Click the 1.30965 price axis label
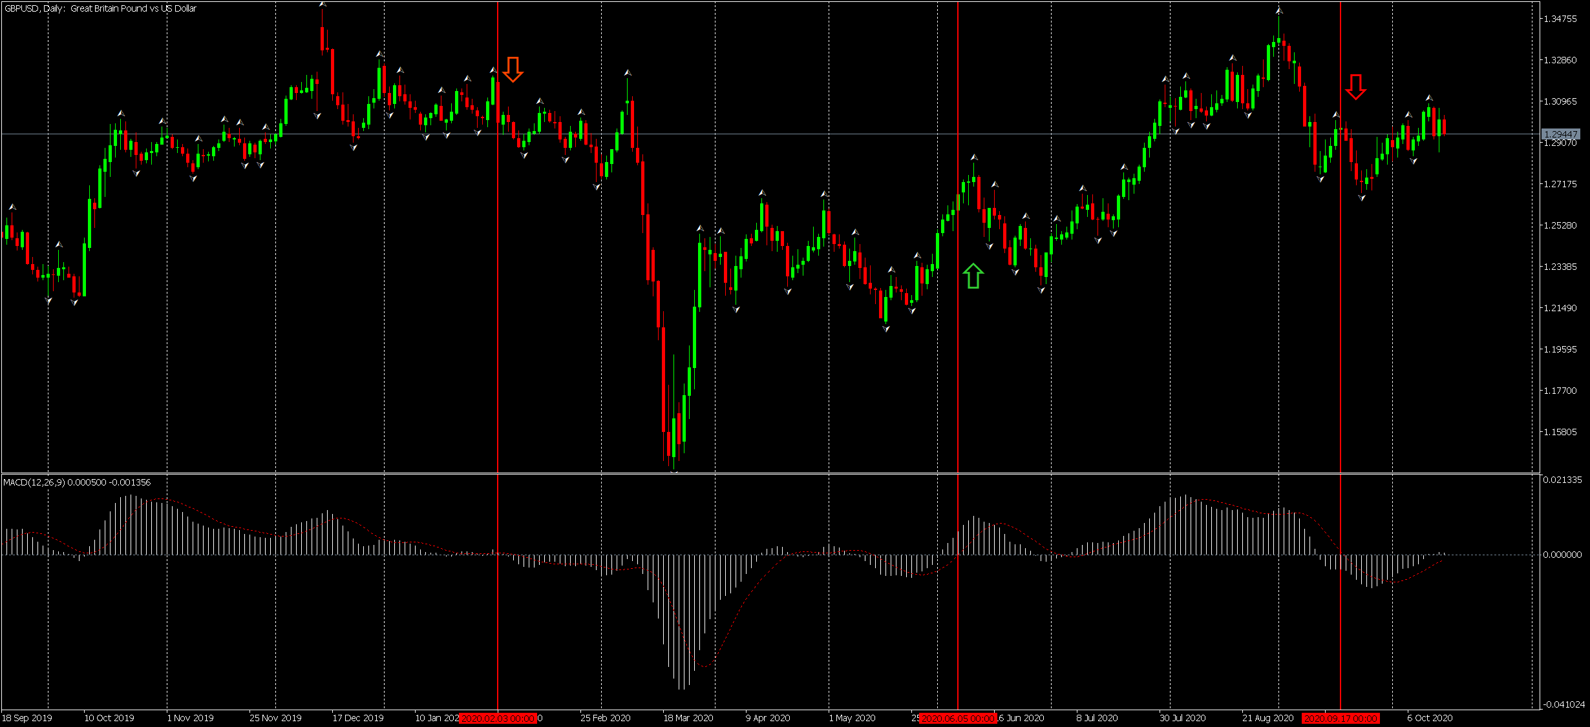Image resolution: width=1590 pixels, height=727 pixels. 1560,101
